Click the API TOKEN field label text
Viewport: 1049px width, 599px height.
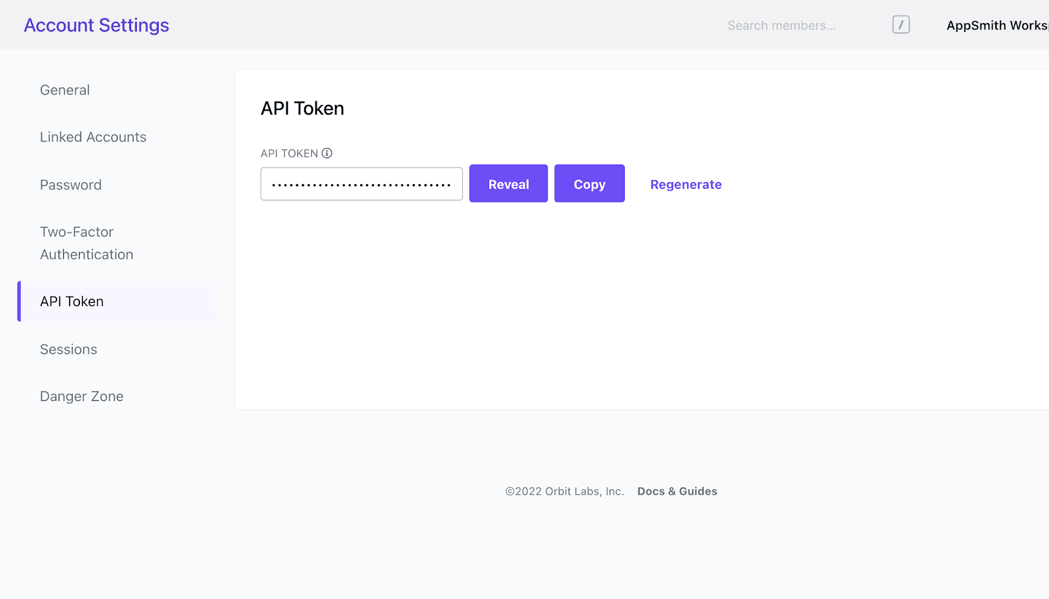click(289, 153)
